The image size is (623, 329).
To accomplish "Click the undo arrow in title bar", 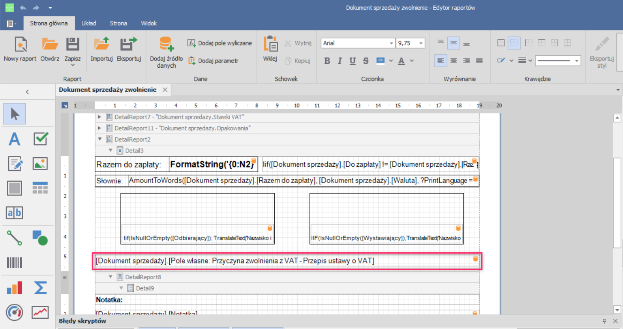I will (x=23, y=8).
